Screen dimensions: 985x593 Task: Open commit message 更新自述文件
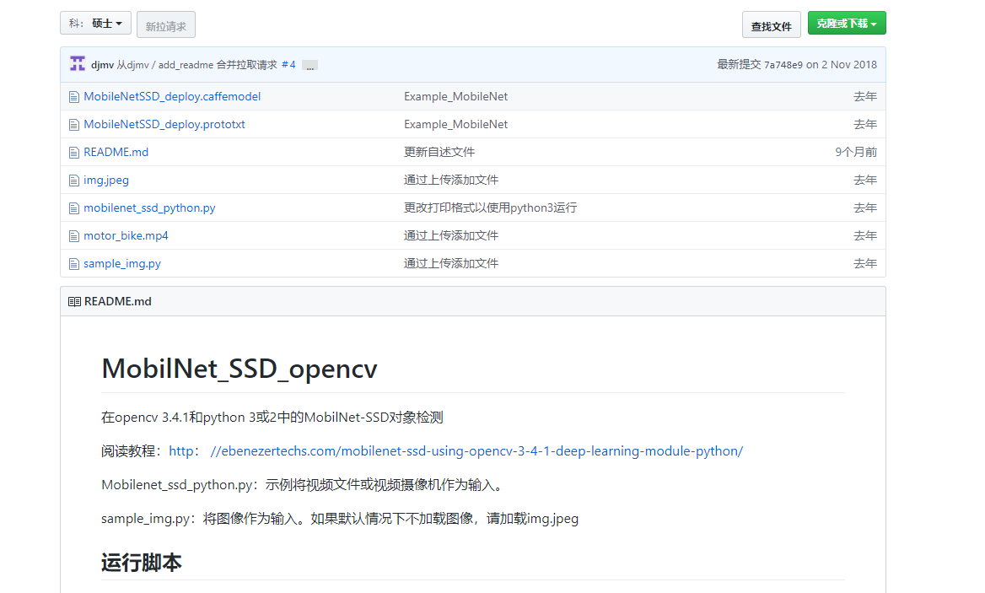[439, 152]
